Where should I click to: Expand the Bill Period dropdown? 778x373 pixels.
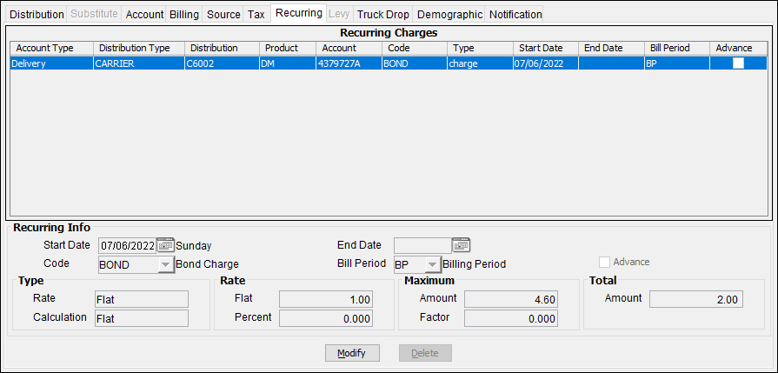tap(432, 264)
